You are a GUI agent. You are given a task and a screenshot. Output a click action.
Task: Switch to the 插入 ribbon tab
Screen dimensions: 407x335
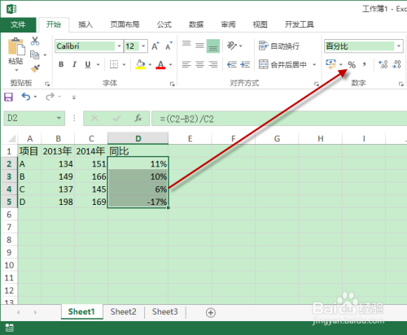[85, 24]
